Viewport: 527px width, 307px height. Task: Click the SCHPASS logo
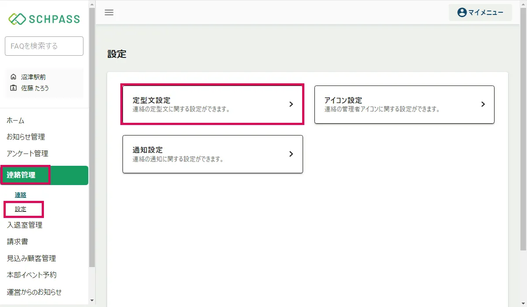click(x=44, y=19)
